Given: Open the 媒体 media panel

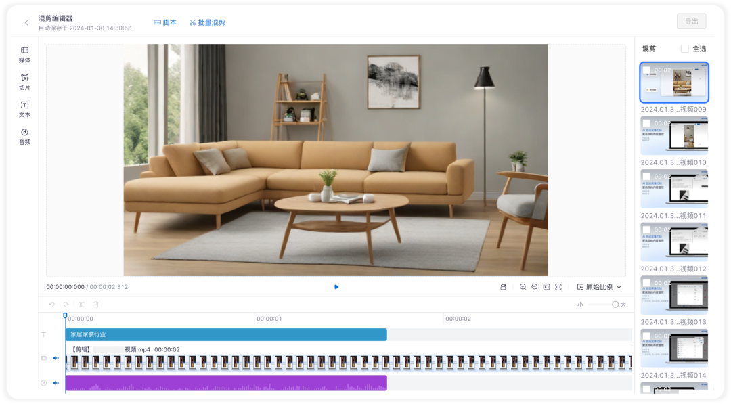Looking at the screenshot, I should 25,55.
